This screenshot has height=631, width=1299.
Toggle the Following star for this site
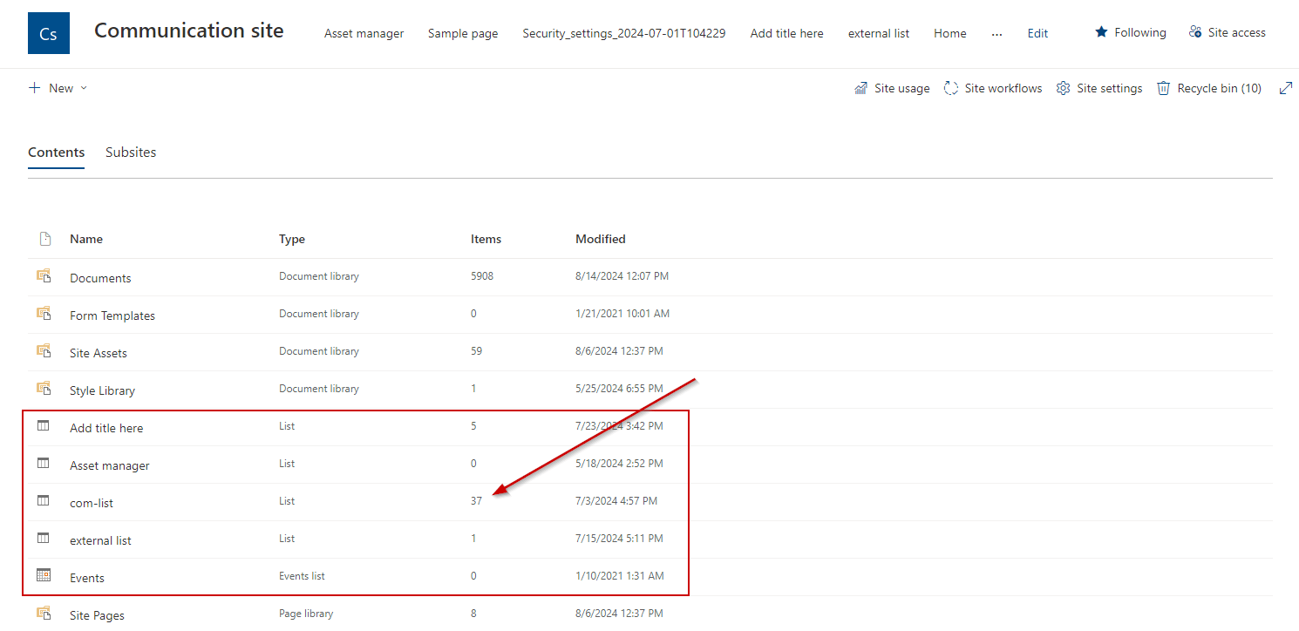point(1099,31)
